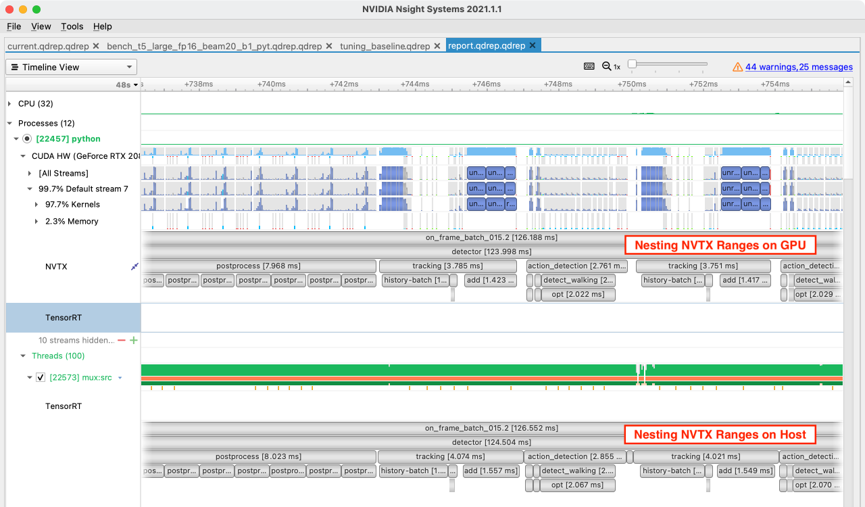
Task: Close the bench_t5_large tab
Action: click(x=329, y=46)
